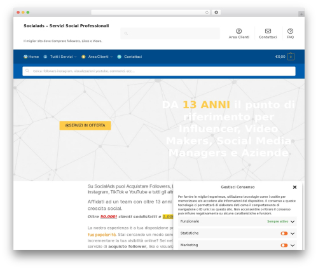Focus the Cerca followers instagram search box
Screen dimensions: 318x269
point(159,71)
